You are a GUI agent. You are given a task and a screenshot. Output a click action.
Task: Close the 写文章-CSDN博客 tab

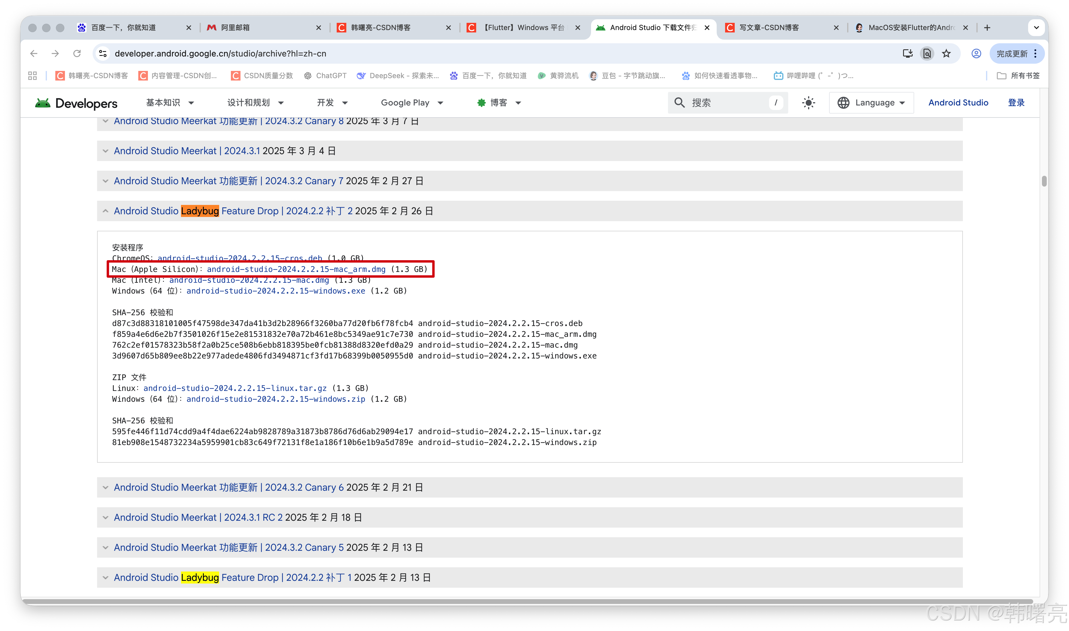pyautogui.click(x=836, y=28)
